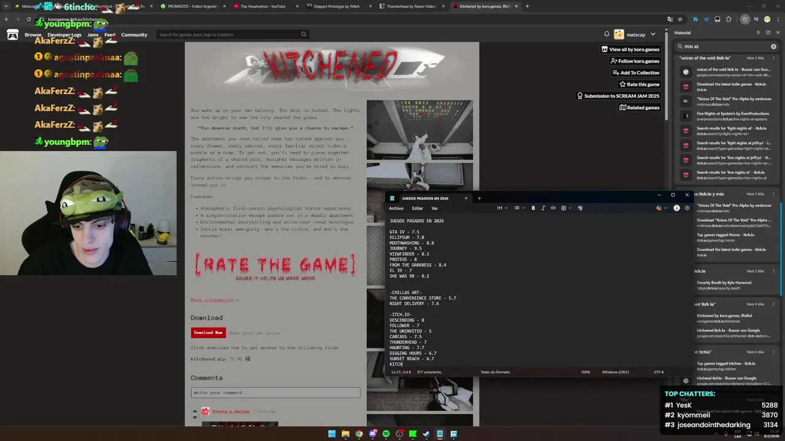Click Rate this game button
The image size is (785, 441).
pyautogui.click(x=640, y=85)
